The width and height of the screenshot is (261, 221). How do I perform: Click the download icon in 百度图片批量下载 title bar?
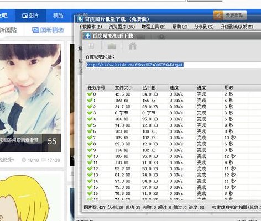pyautogui.click(x=80, y=19)
